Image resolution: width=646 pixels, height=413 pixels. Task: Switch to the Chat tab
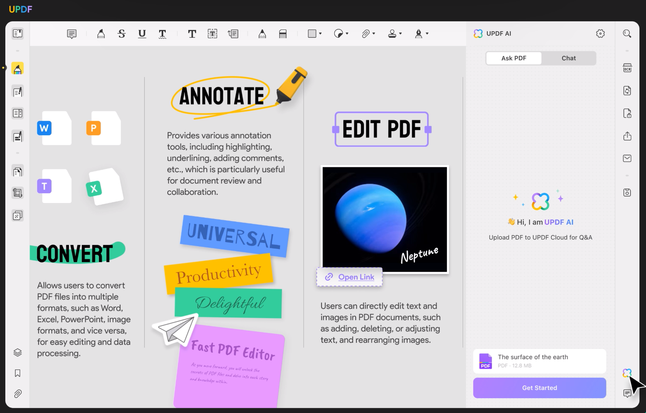(x=569, y=58)
